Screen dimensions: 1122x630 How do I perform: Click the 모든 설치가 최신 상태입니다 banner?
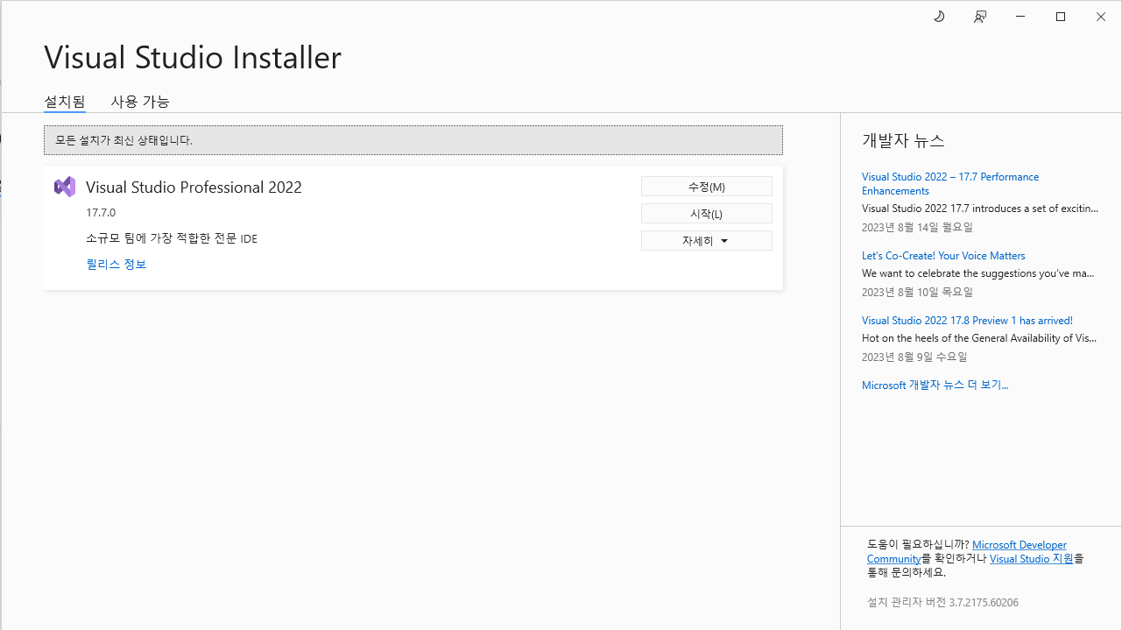click(x=413, y=140)
